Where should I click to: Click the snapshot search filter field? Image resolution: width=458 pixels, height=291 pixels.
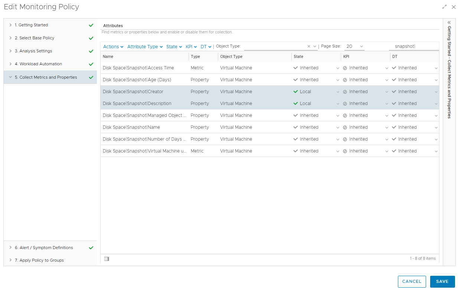414,46
